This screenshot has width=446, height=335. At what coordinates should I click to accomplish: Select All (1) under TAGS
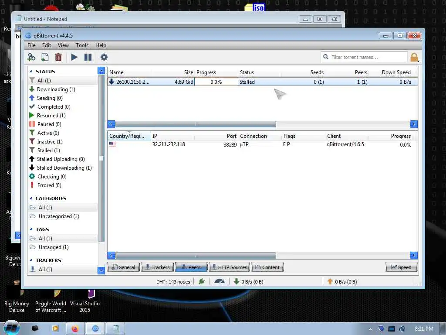(x=63, y=239)
